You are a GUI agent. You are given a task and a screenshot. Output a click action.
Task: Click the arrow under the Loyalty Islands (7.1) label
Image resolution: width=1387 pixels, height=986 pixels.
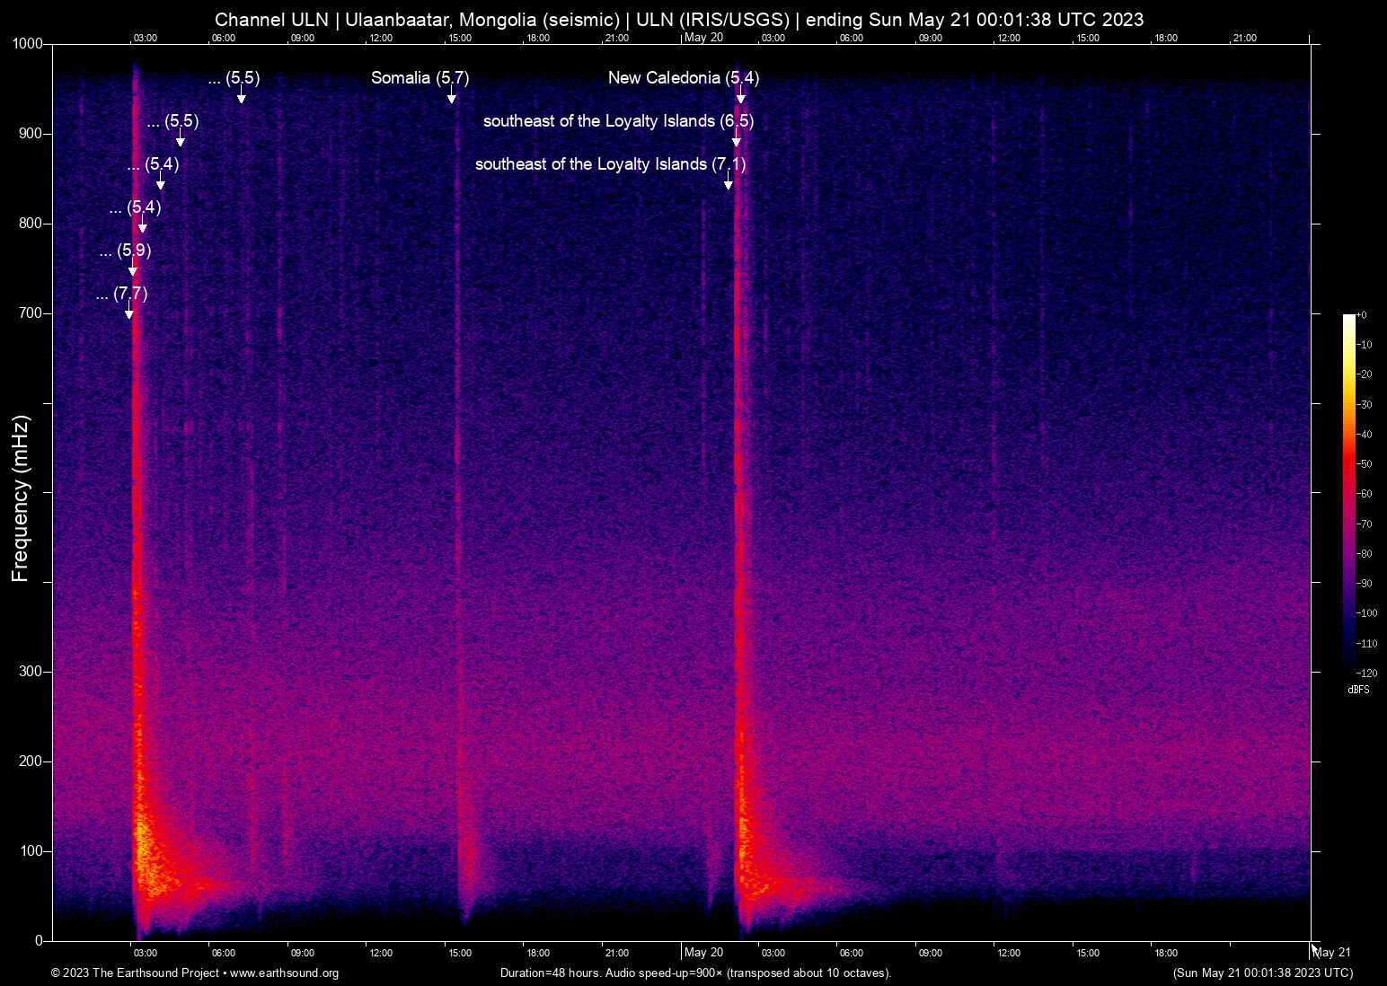(x=729, y=183)
